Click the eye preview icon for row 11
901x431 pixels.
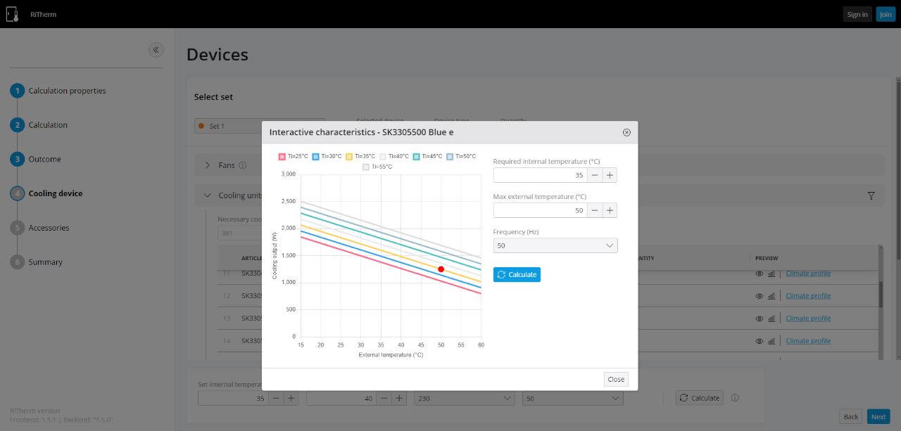[x=760, y=274]
